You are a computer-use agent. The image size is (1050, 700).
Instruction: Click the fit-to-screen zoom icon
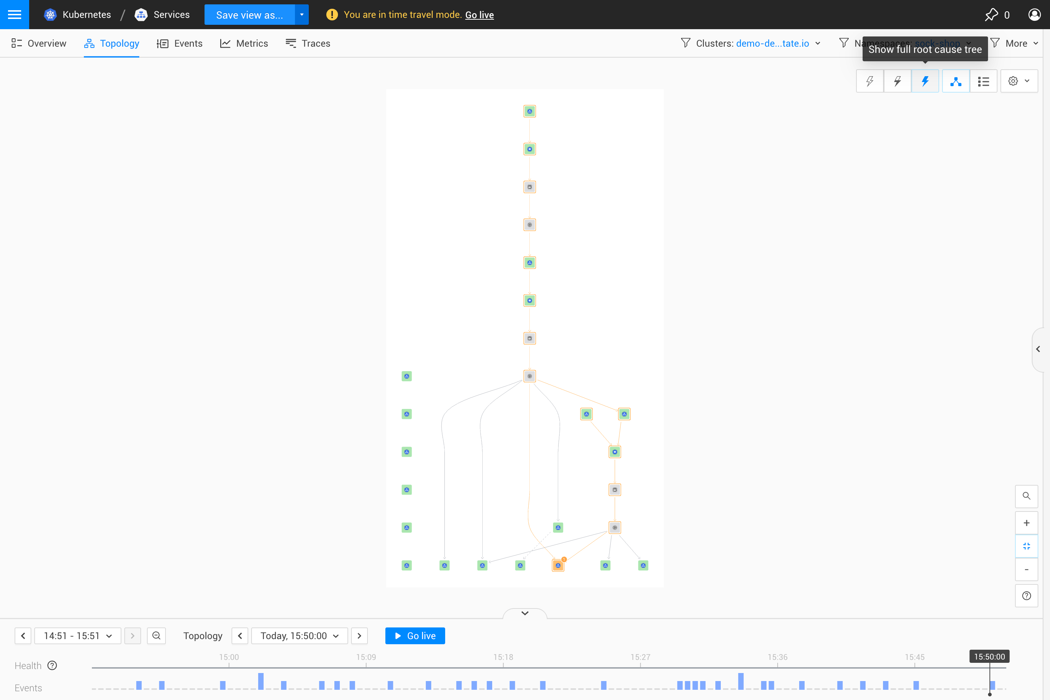coord(1026,546)
